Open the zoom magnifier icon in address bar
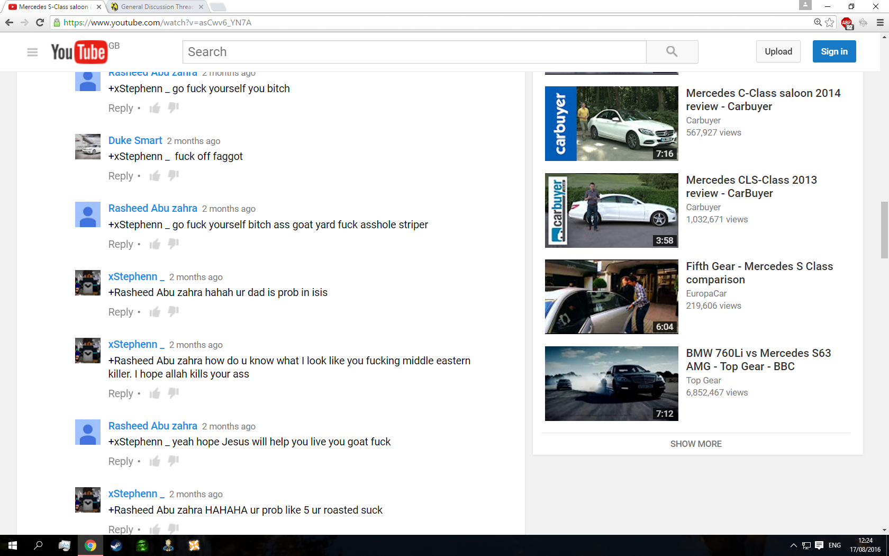 tap(818, 22)
